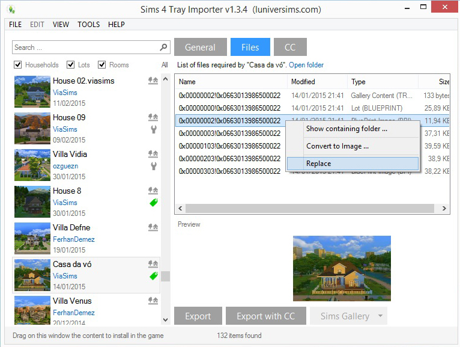
Task: Choose Convert to Image from context menu
Action: [353, 146]
